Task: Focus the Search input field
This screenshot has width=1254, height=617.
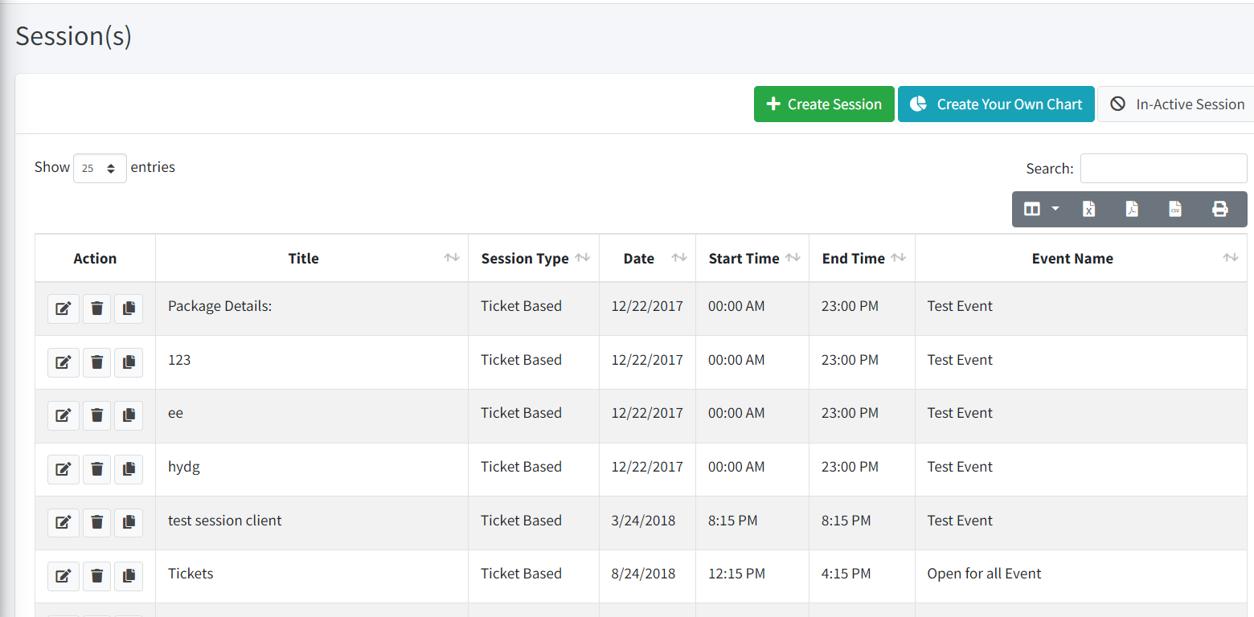Action: [x=1163, y=169]
